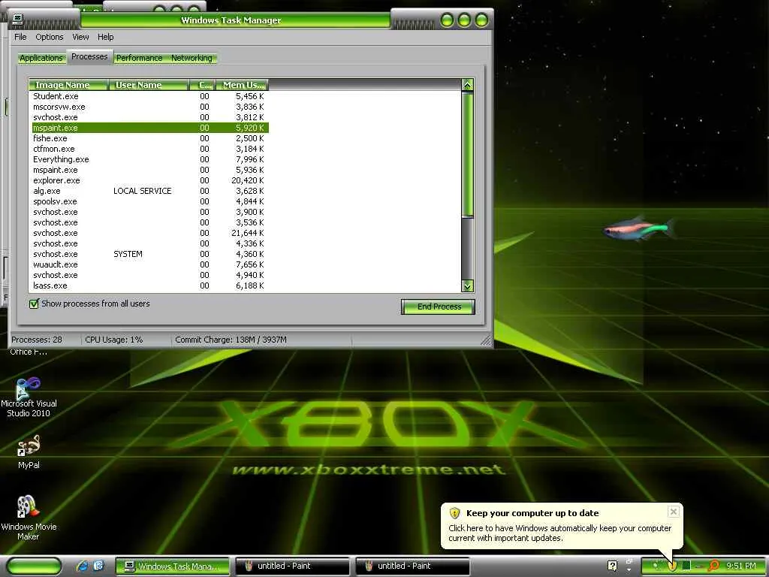Click the End Process button

(438, 307)
